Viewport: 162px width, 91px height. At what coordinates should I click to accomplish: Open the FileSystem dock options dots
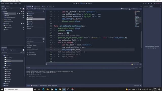[24, 48]
